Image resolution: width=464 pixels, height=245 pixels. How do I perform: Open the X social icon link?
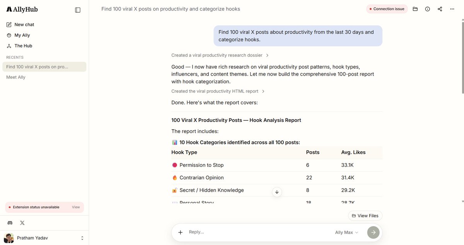pos(22,223)
